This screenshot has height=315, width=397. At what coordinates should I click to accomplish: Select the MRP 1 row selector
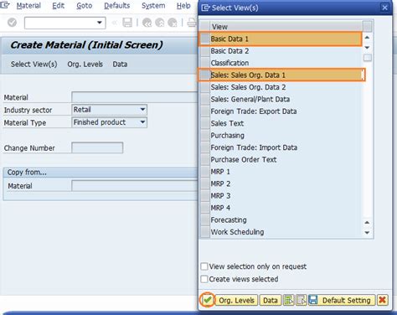coord(205,172)
